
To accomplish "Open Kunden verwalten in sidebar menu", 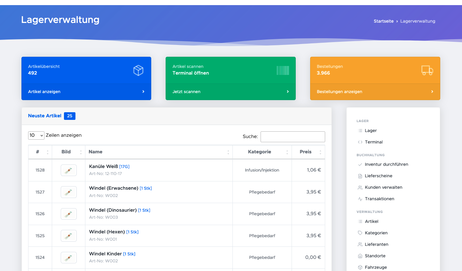I will pyautogui.click(x=383, y=187).
